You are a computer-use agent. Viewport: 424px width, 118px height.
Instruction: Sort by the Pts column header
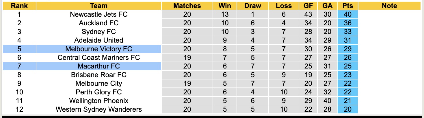click(348, 6)
